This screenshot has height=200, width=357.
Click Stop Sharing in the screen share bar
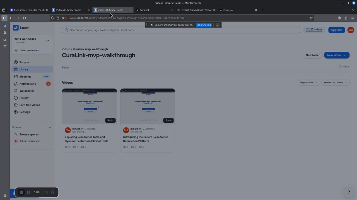(x=204, y=25)
